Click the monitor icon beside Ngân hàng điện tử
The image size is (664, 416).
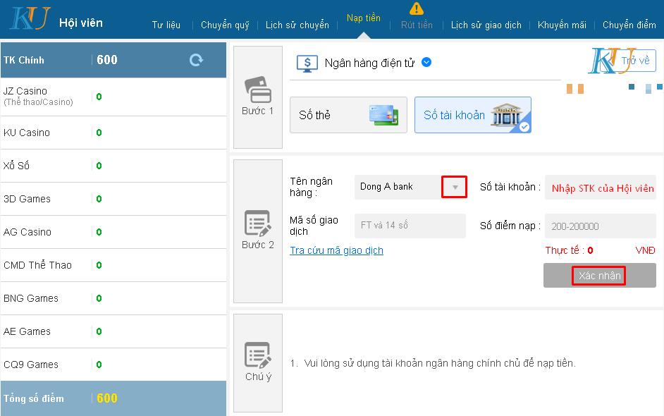coord(307,63)
